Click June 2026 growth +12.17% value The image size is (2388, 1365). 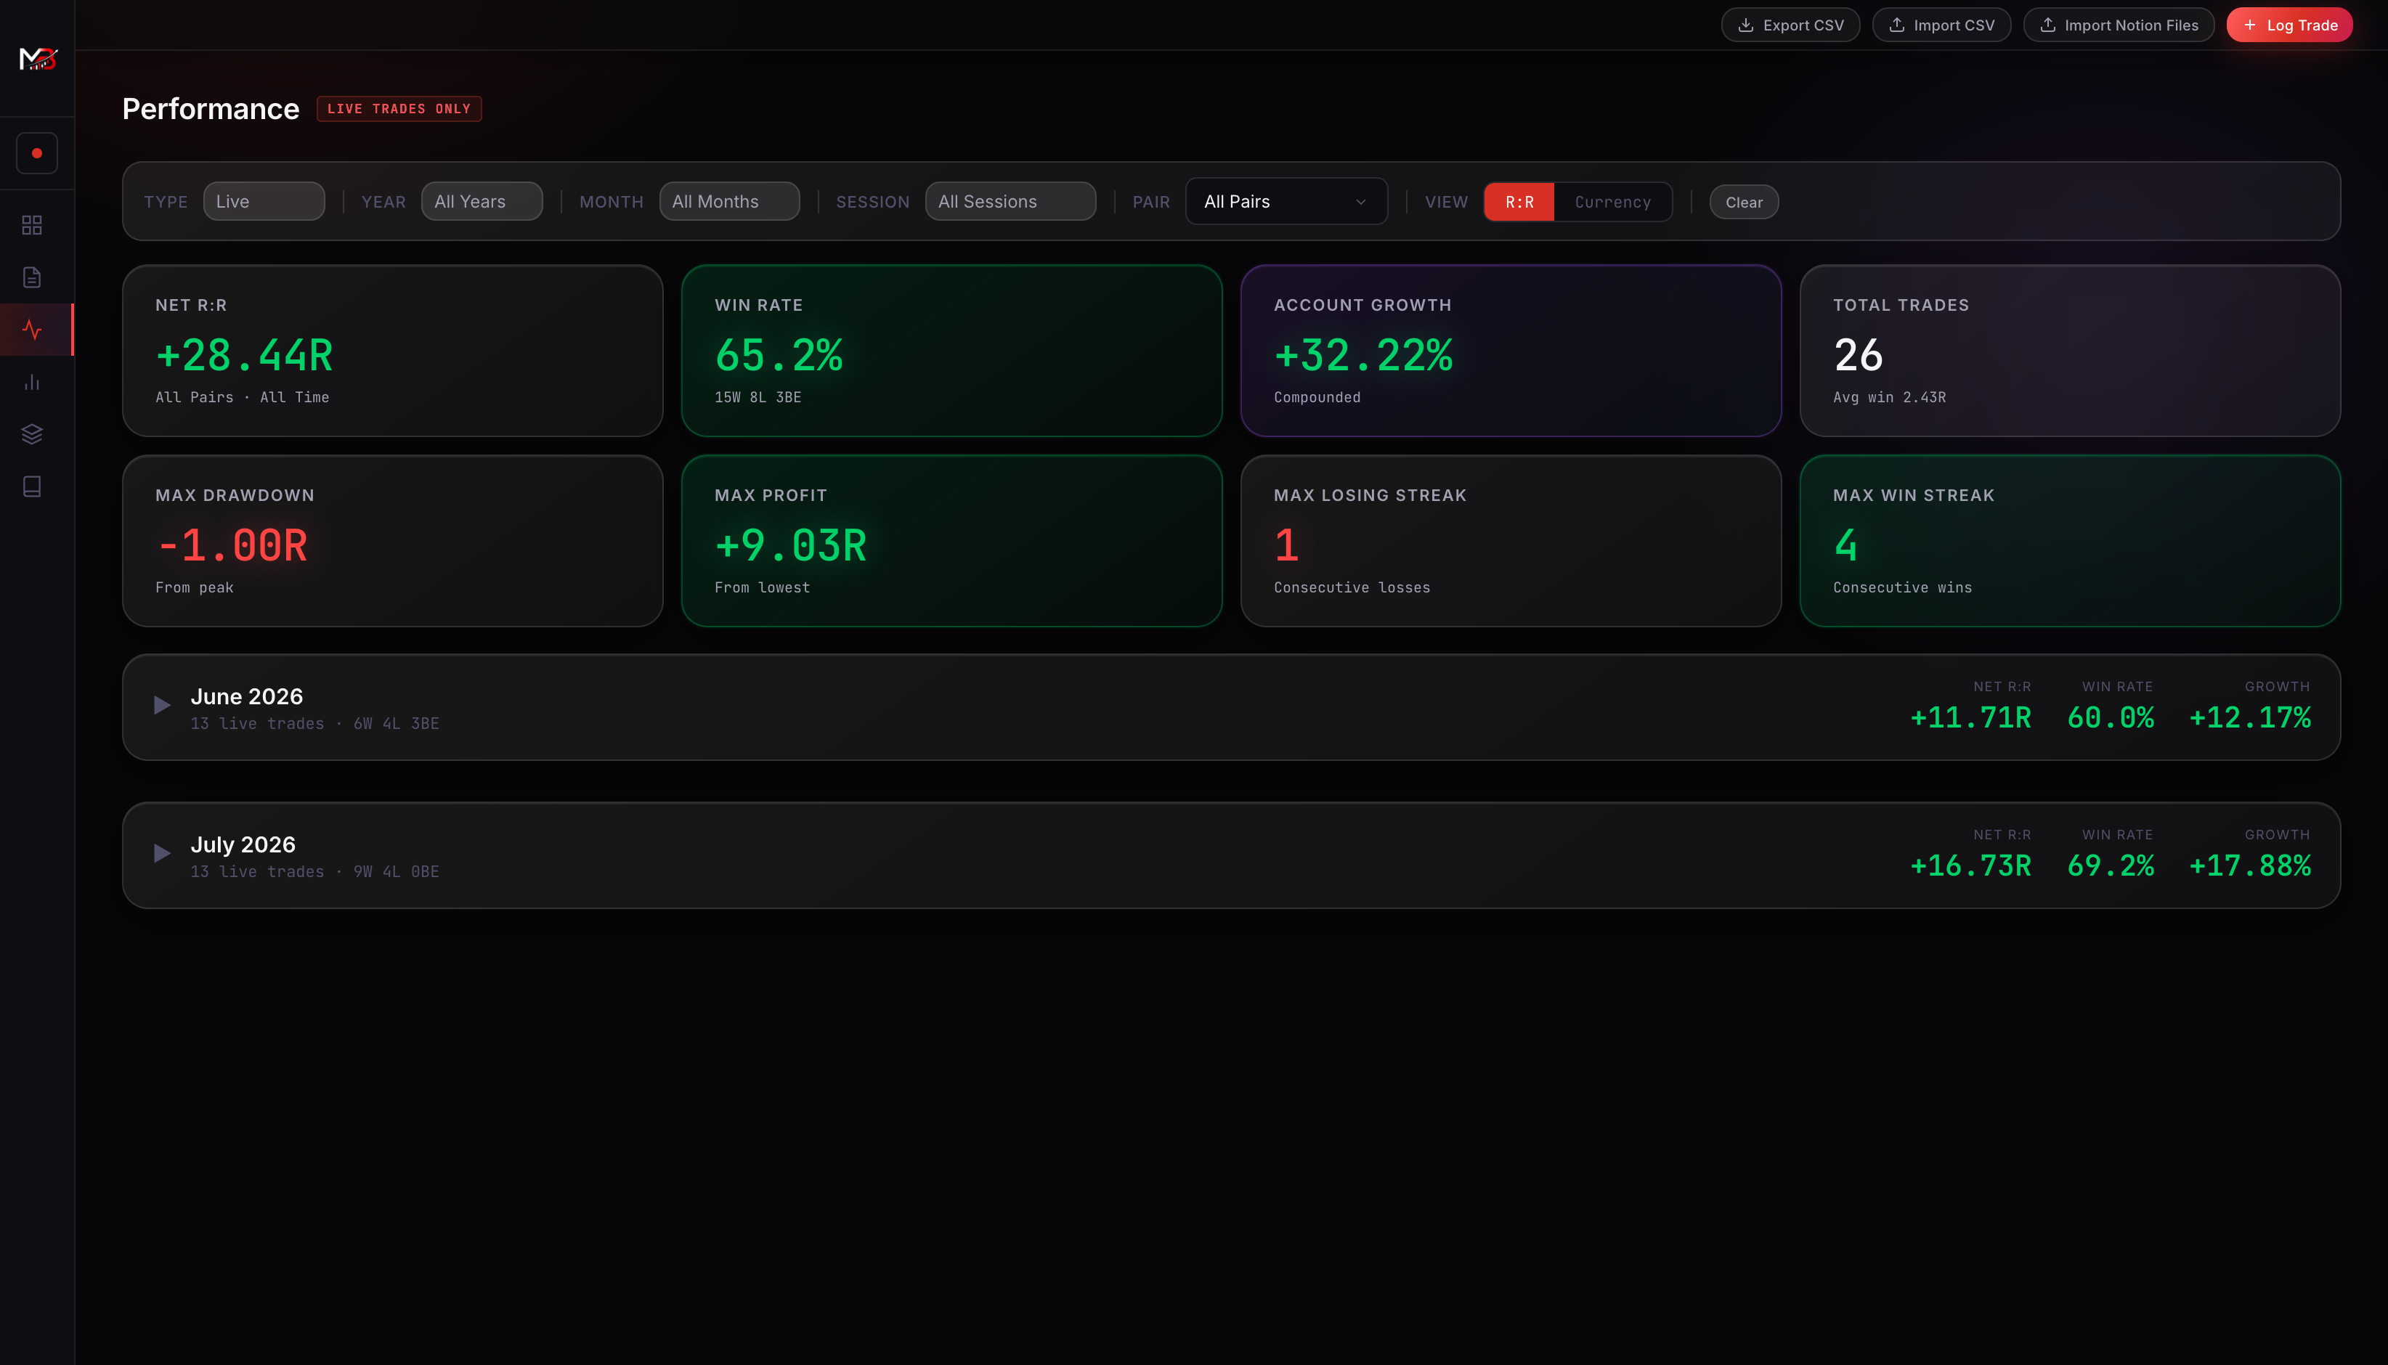[x=2249, y=718]
